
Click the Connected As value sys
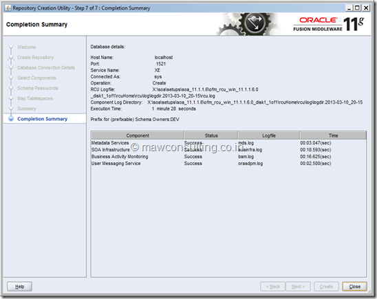[x=158, y=77]
